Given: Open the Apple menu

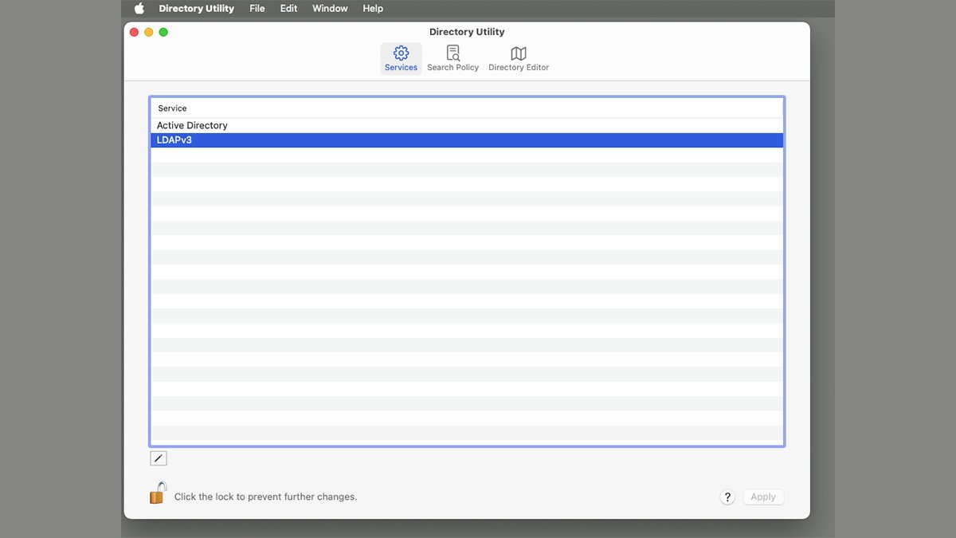Looking at the screenshot, I should pos(139,9).
